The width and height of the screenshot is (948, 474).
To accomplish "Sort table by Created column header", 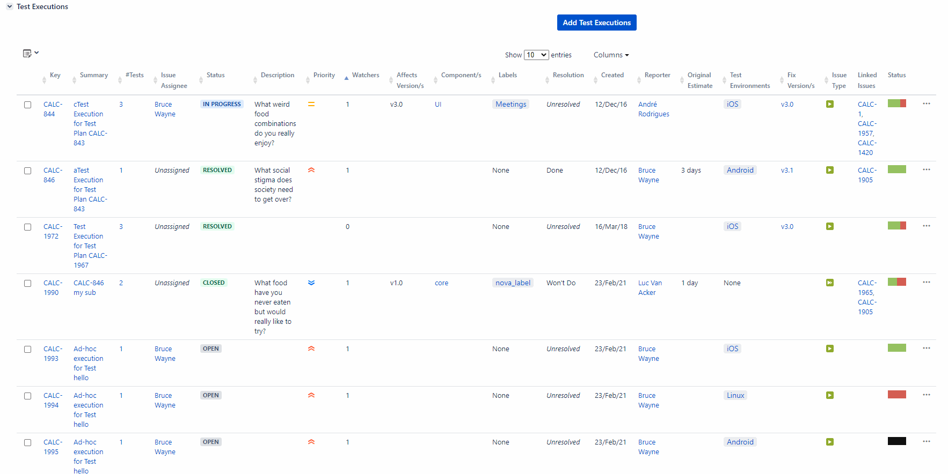I will click(612, 75).
